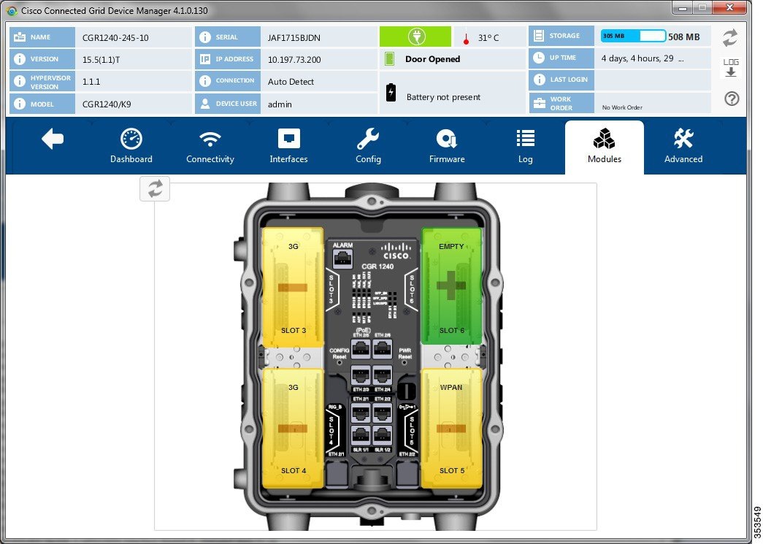This screenshot has height=544, width=763.
Task: Click the VERSION info icon
Action: 20,59
